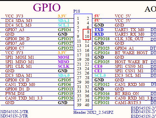Click the UART5_RX_M0 net label
Viewport: 156px width, 118px height.
tap(129, 34)
